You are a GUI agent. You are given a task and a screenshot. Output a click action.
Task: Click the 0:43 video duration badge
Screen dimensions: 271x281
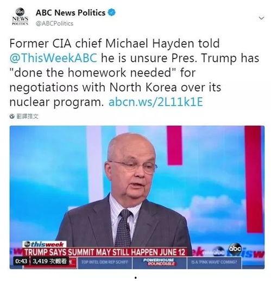point(21,261)
